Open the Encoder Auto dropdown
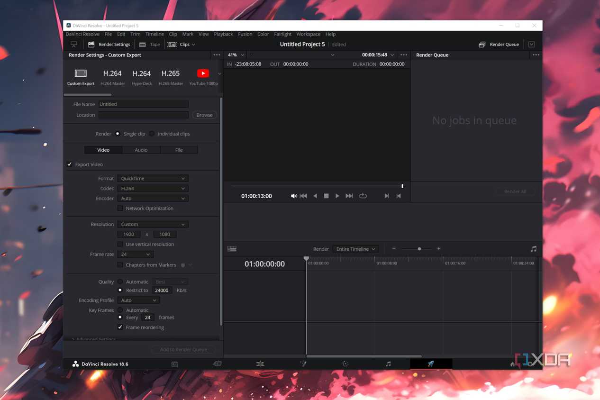Screen dimensions: 600x400 pos(153,199)
